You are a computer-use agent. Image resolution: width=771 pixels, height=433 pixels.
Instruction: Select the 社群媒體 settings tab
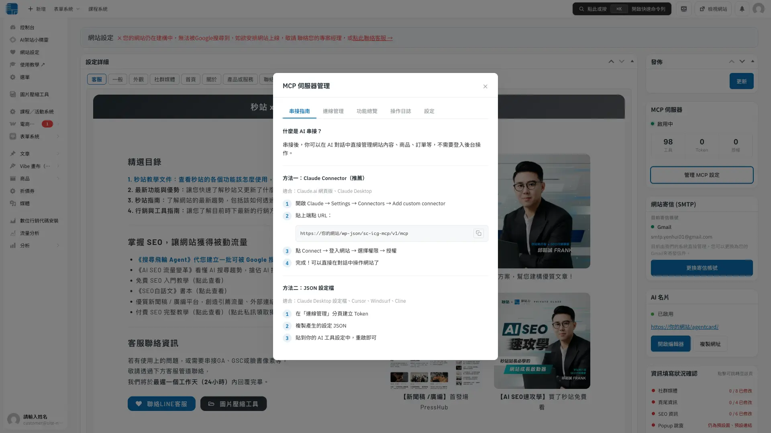point(165,79)
